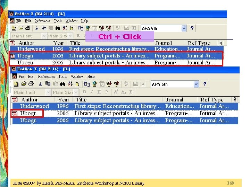Open APA 5th style dropdown in lower window
The image size is (250, 187).
point(196,84)
